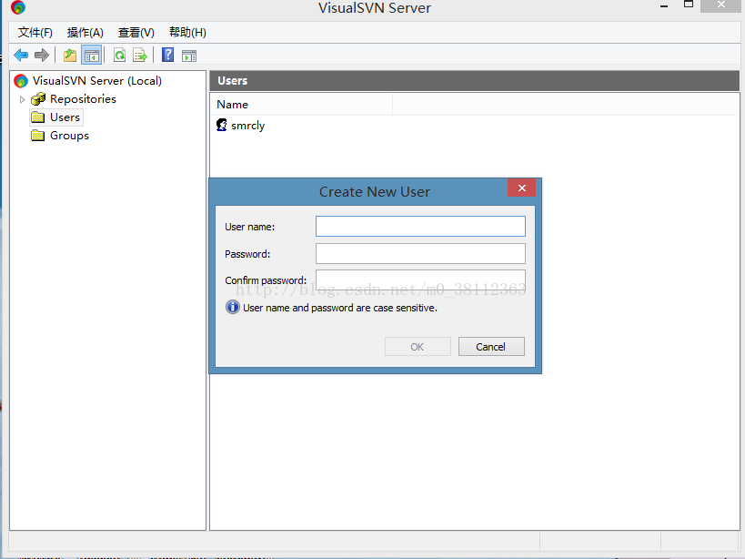The height and width of the screenshot is (559, 745).
Task: Click the up one level folder icon
Action: tap(70, 56)
